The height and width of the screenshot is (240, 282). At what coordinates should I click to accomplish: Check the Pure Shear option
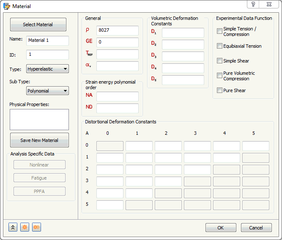coord(219,90)
